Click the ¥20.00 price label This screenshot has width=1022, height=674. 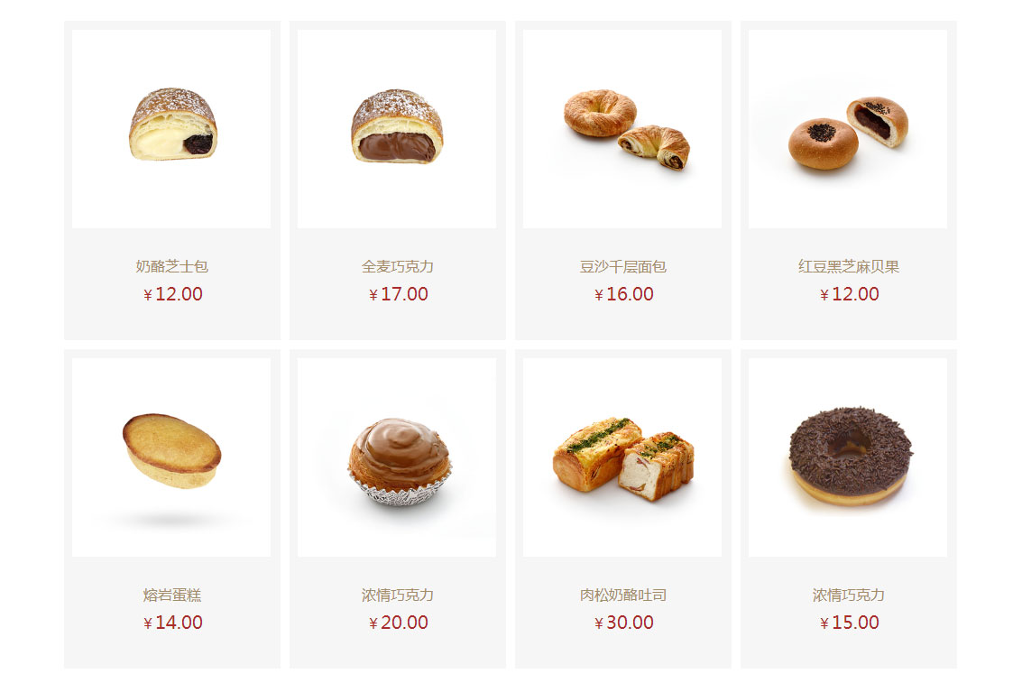coord(398,623)
